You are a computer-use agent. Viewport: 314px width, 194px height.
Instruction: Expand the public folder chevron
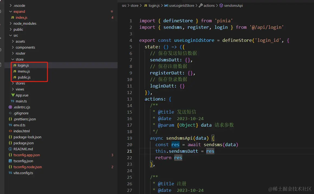(10, 29)
